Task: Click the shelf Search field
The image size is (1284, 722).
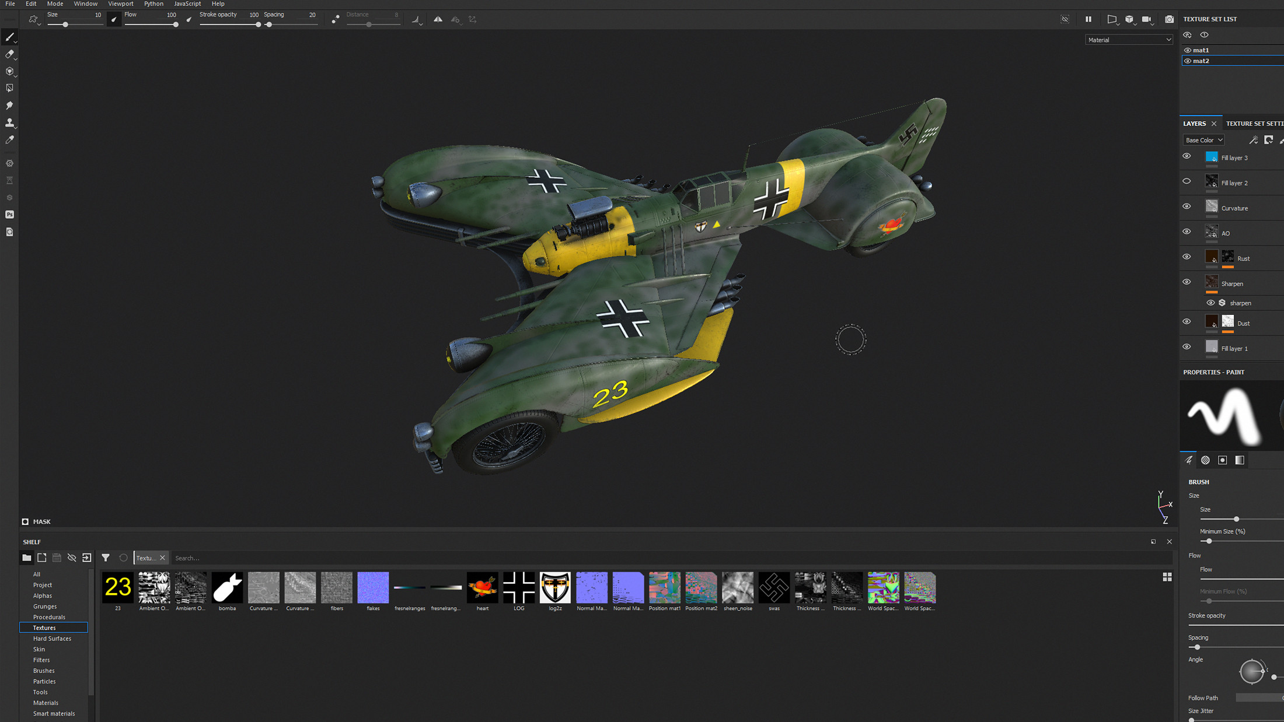Action: tap(671, 558)
